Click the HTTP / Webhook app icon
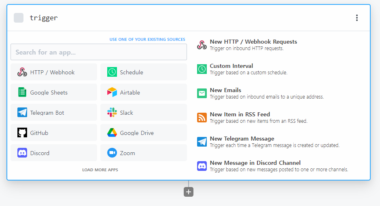 click(x=22, y=72)
